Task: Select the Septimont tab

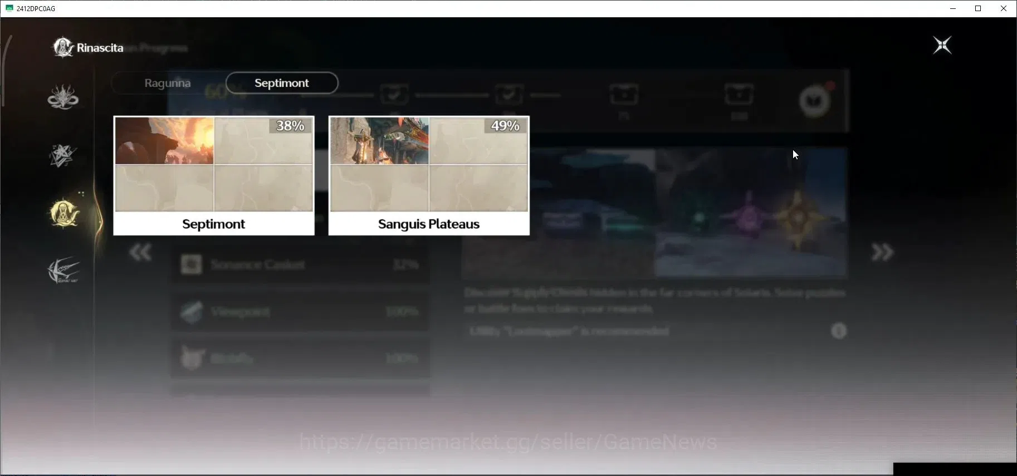Action: [x=282, y=83]
